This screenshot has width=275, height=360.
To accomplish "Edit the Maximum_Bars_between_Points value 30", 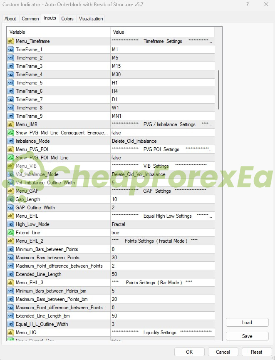I will tap(163, 258).
